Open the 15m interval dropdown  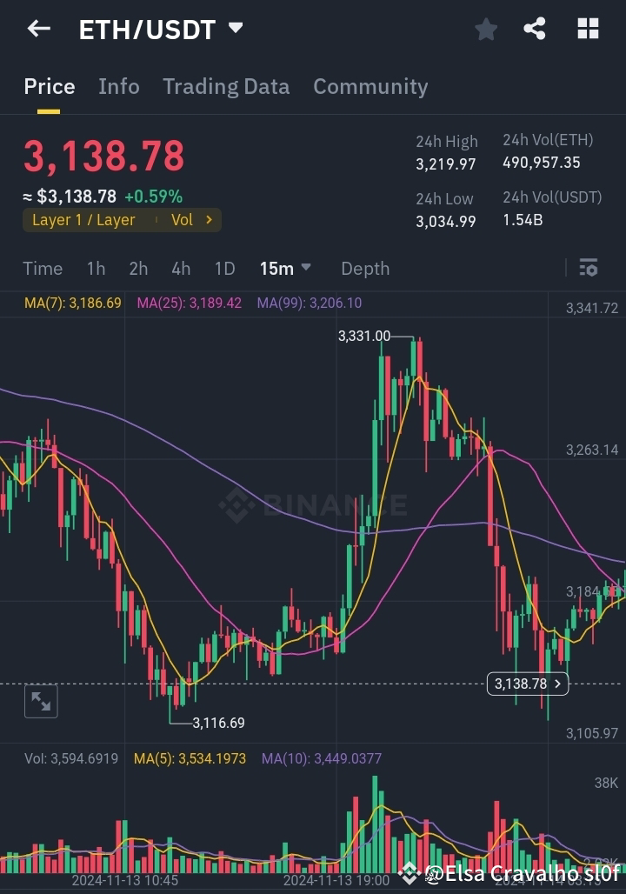coord(285,268)
